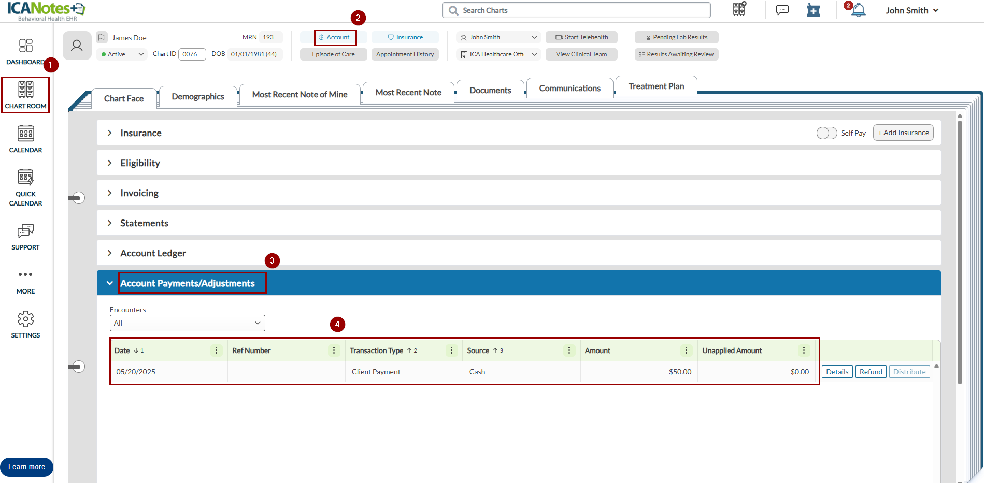The width and height of the screenshot is (984, 483).
Task: Click the lower binder ring handle
Action: pos(77,367)
